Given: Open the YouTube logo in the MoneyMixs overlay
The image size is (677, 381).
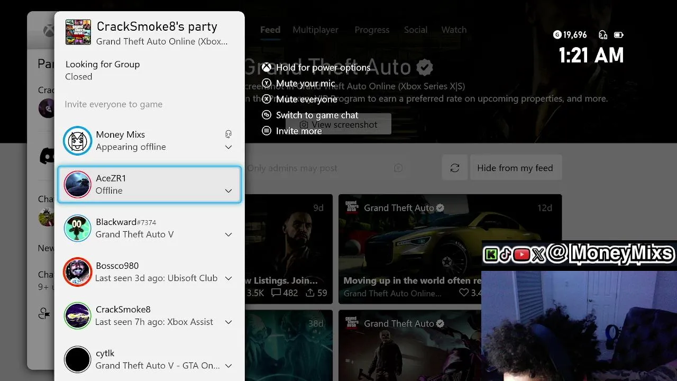Looking at the screenshot, I should 522,255.
